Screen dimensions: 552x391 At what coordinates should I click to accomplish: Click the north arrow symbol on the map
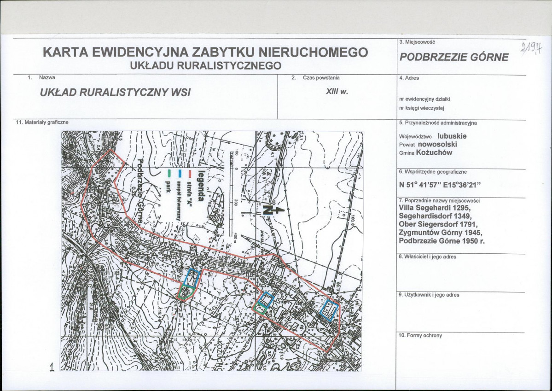(272, 209)
